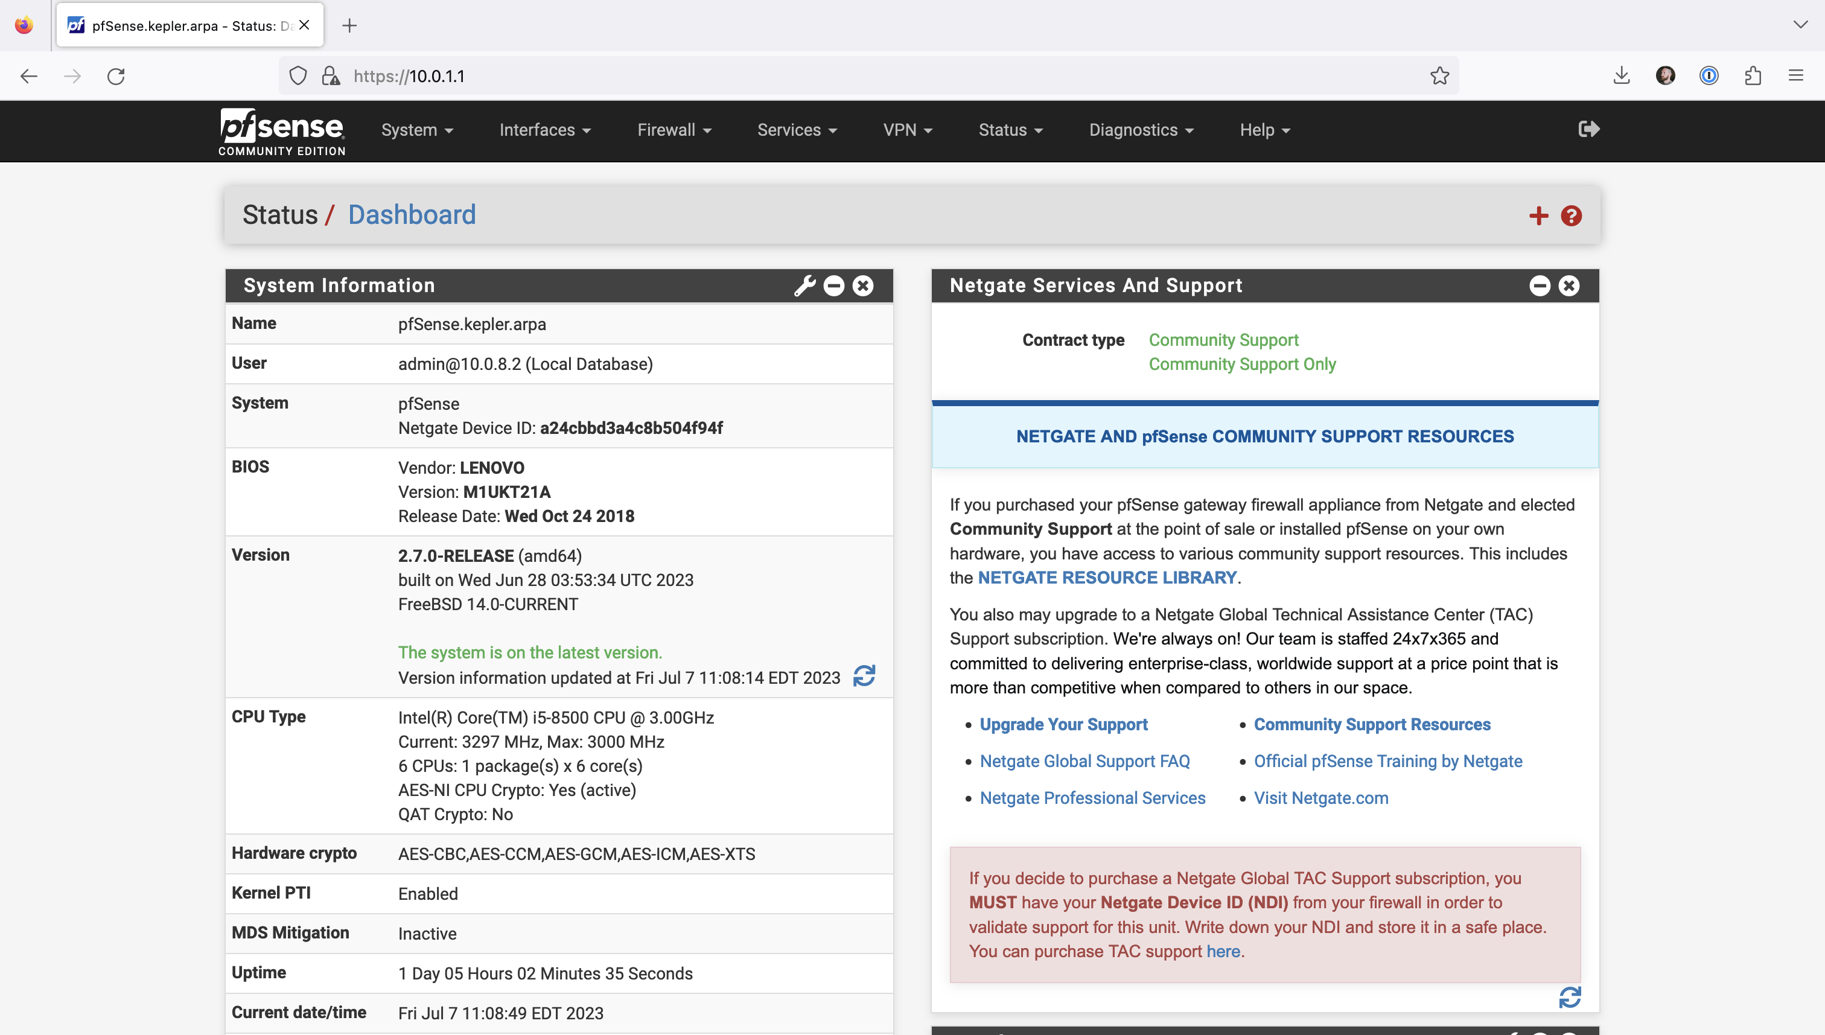The height and width of the screenshot is (1035, 1825).
Task: Click the Kernel PTI Enabled value
Action: click(428, 894)
